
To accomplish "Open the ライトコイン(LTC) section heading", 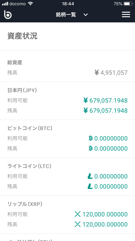I will (29, 166).
